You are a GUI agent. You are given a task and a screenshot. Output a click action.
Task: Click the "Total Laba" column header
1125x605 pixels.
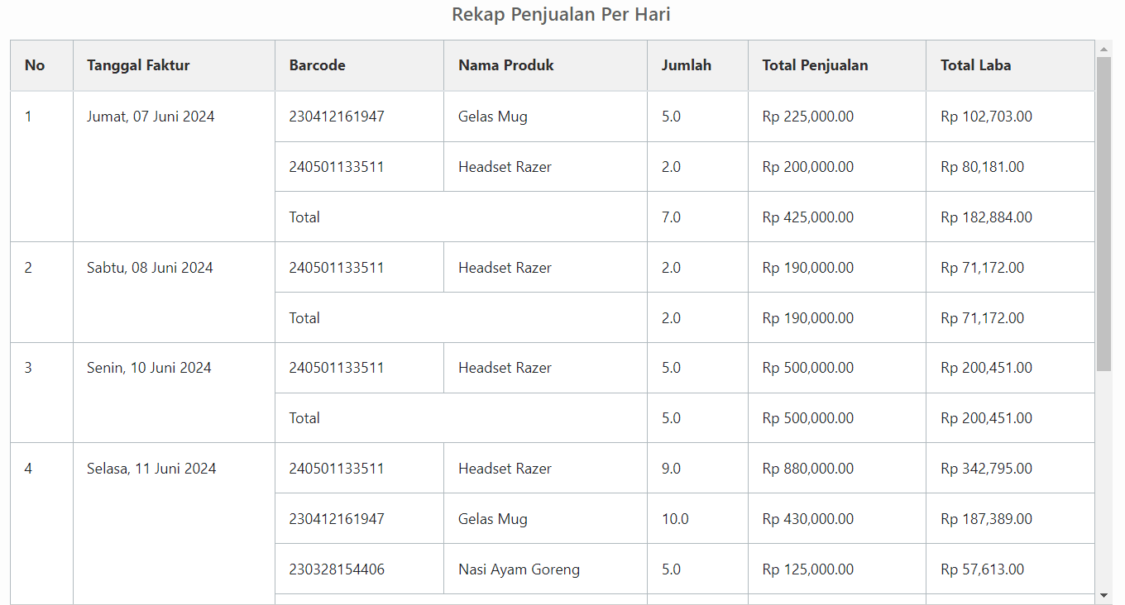(975, 65)
